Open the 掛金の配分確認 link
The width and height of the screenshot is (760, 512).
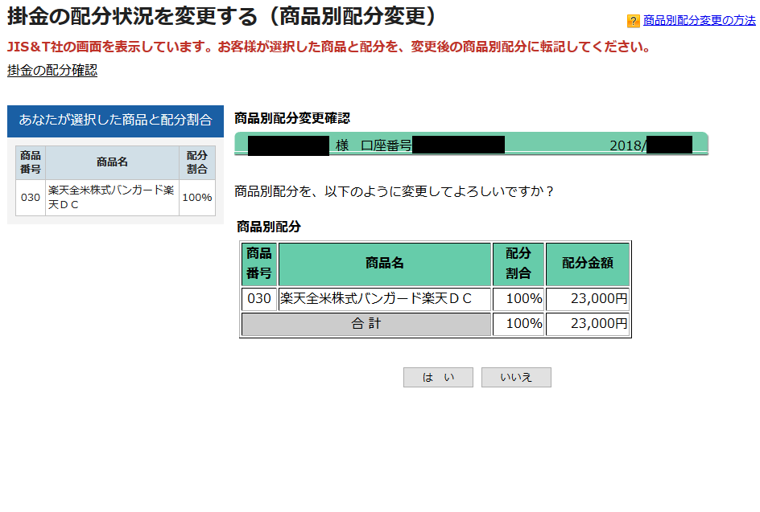coord(52,71)
